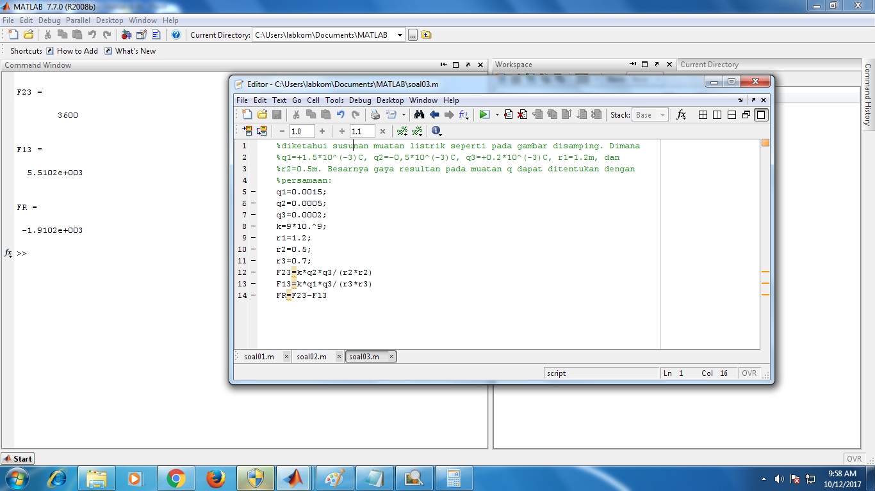Clear all breakpoints with the red X icon
Viewport: 875px width, 491px height.
[523, 114]
